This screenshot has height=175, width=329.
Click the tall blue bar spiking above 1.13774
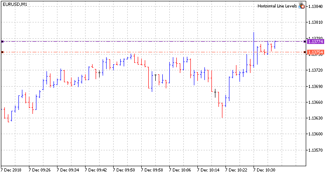click(x=254, y=50)
